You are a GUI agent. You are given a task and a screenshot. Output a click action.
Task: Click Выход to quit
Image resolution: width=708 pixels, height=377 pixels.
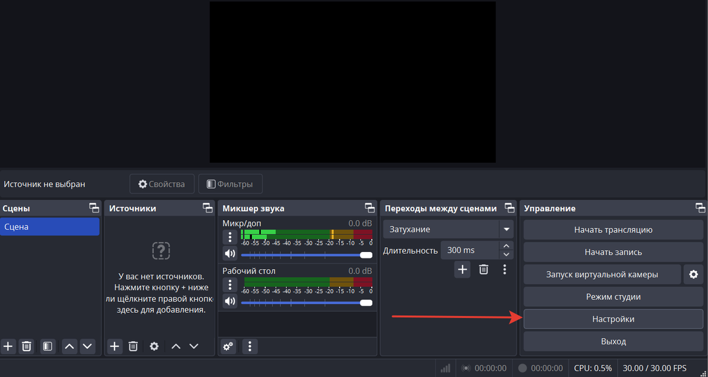click(614, 342)
